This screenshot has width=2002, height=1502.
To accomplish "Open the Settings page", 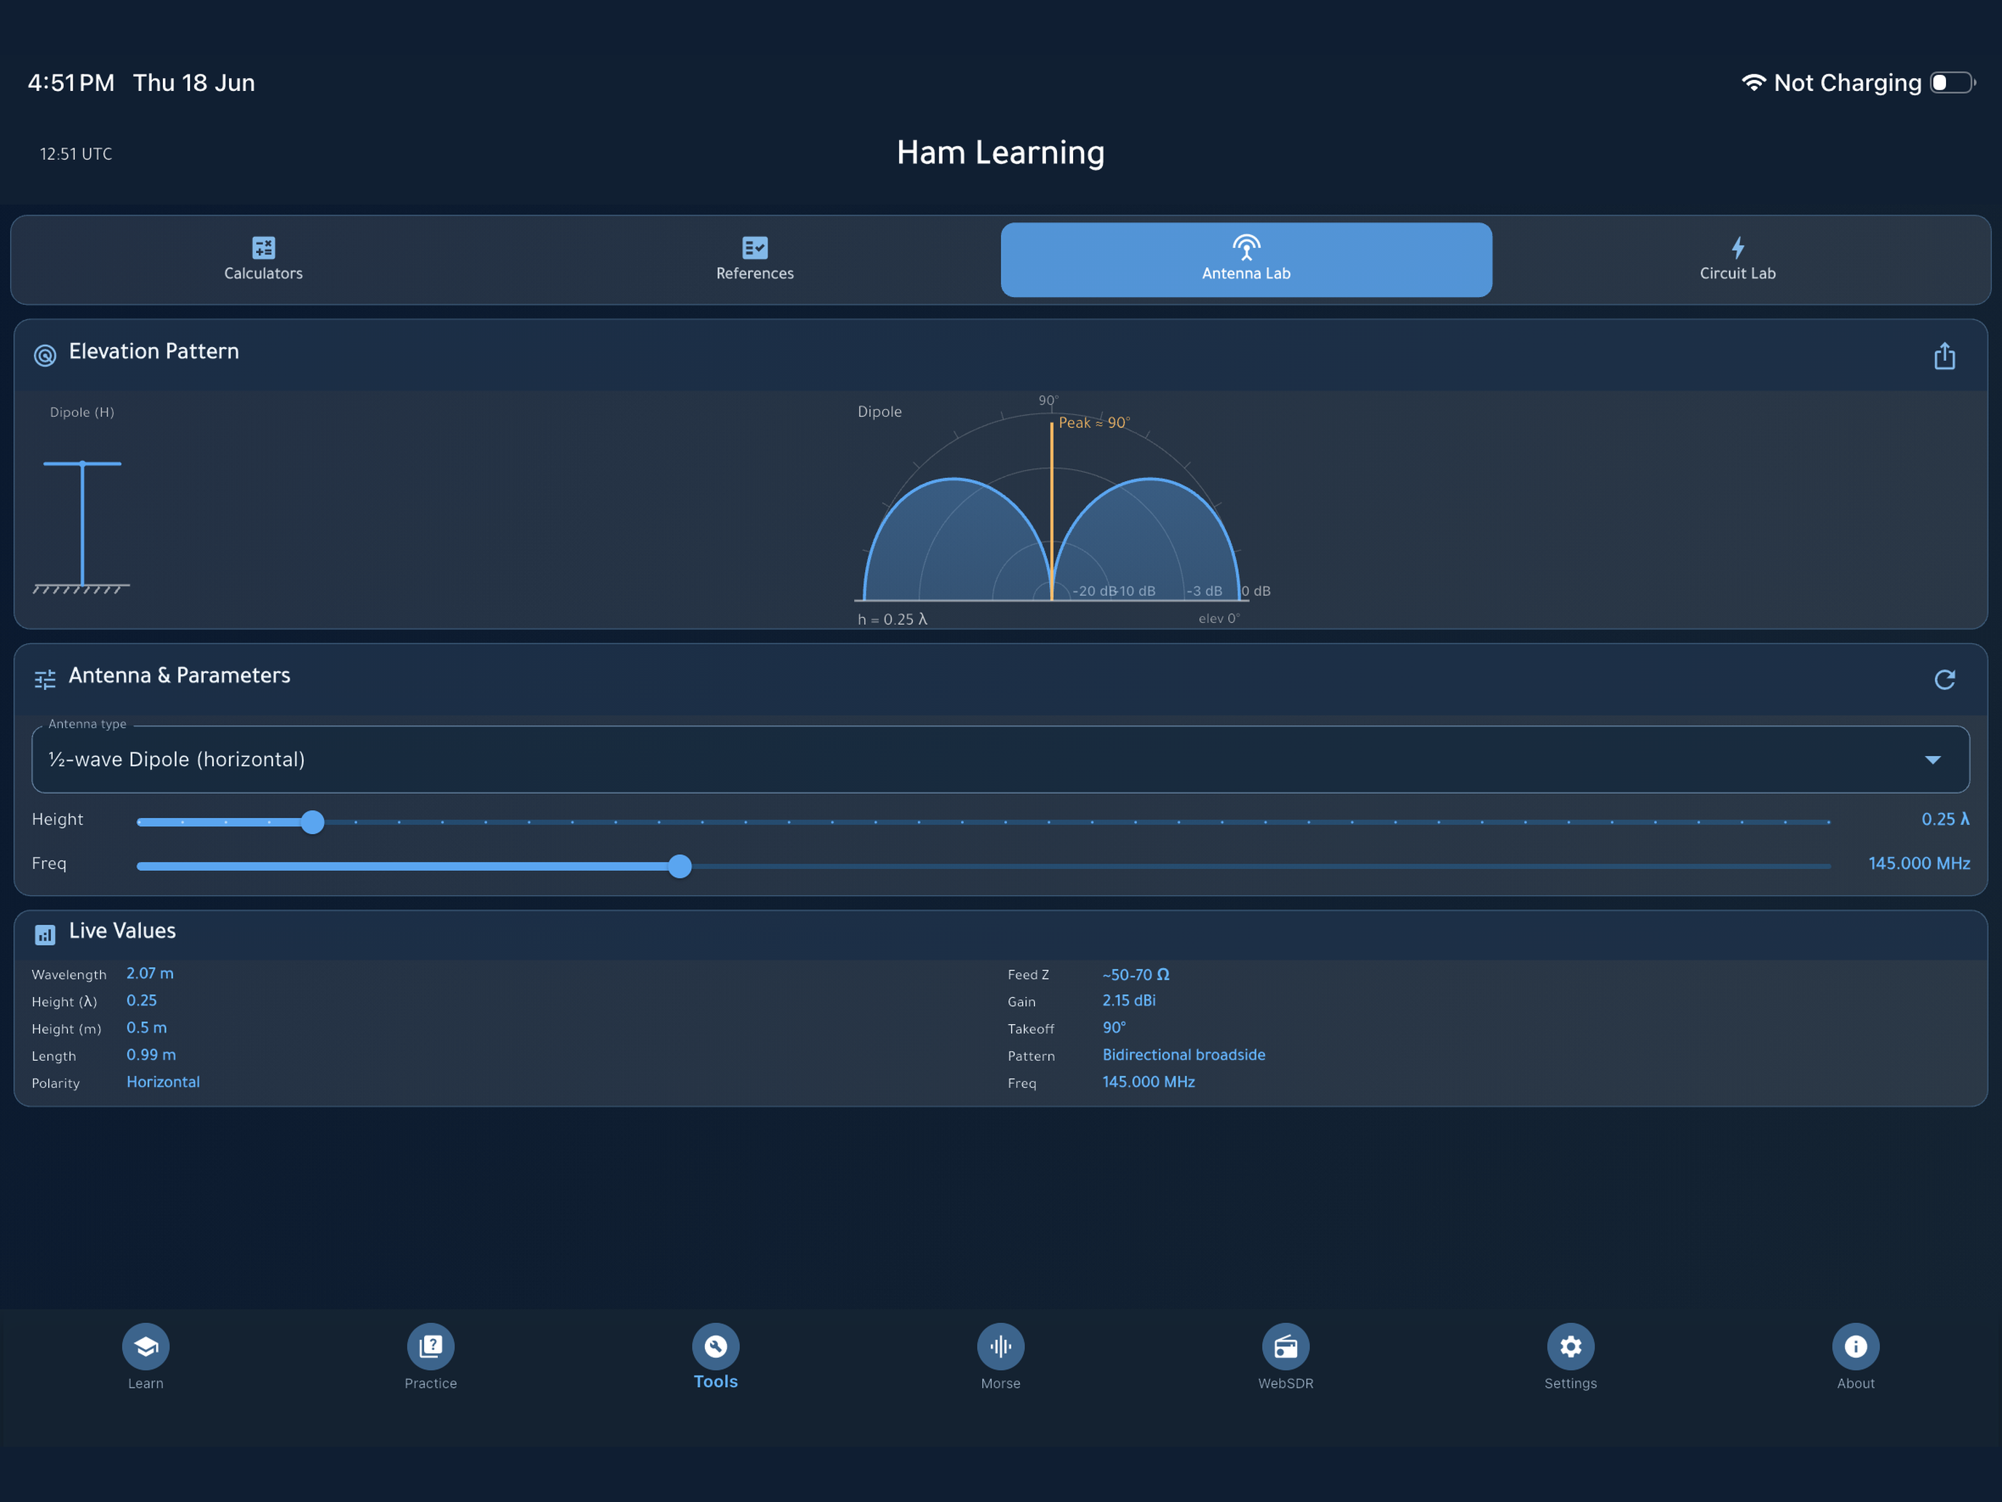I will pos(1571,1357).
